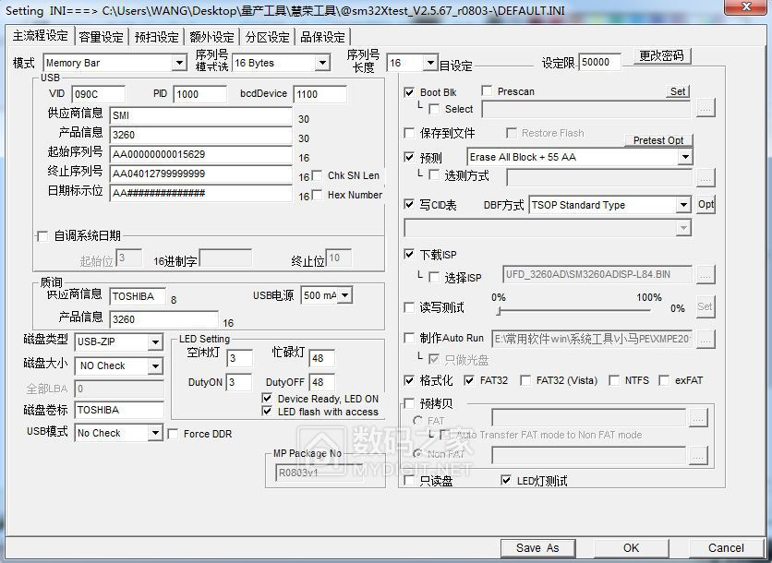Click the Save As button
Screen dimensions: 772x563
[537, 547]
